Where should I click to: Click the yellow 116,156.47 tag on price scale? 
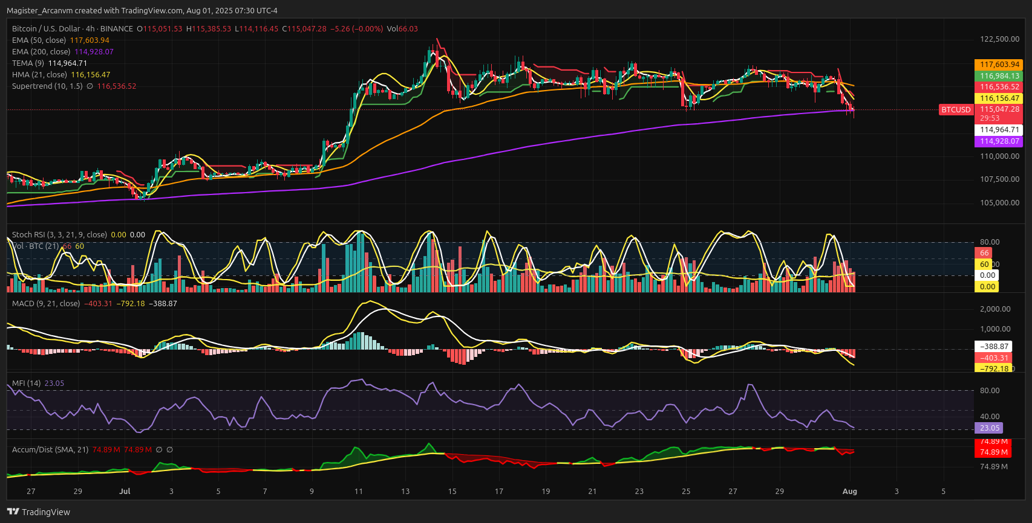pyautogui.click(x=999, y=98)
